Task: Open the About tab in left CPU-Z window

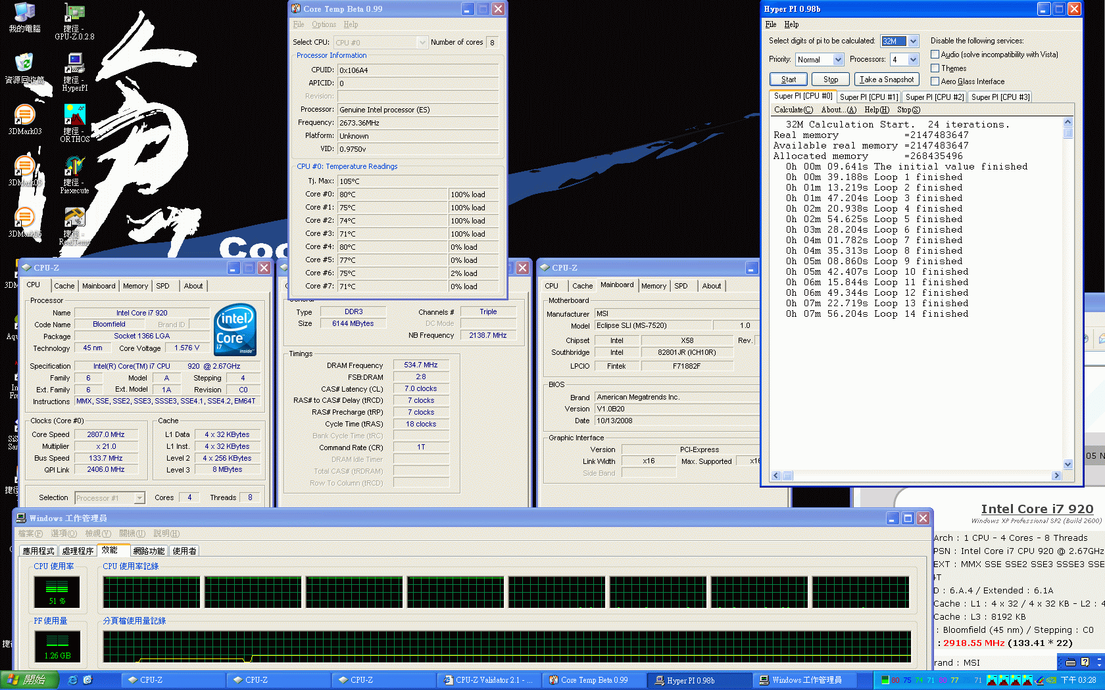Action: coord(193,286)
